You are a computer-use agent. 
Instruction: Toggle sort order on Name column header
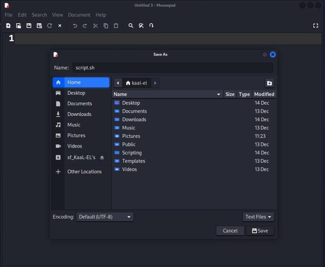coord(168,94)
